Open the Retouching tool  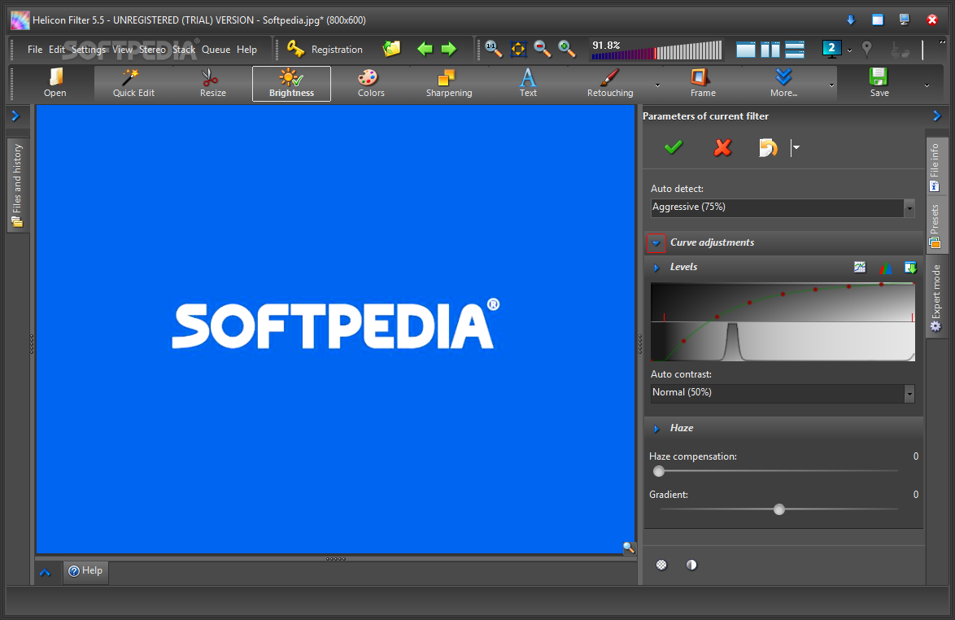click(x=609, y=83)
